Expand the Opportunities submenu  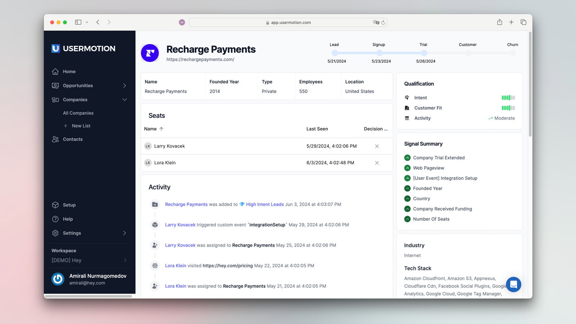pos(125,85)
